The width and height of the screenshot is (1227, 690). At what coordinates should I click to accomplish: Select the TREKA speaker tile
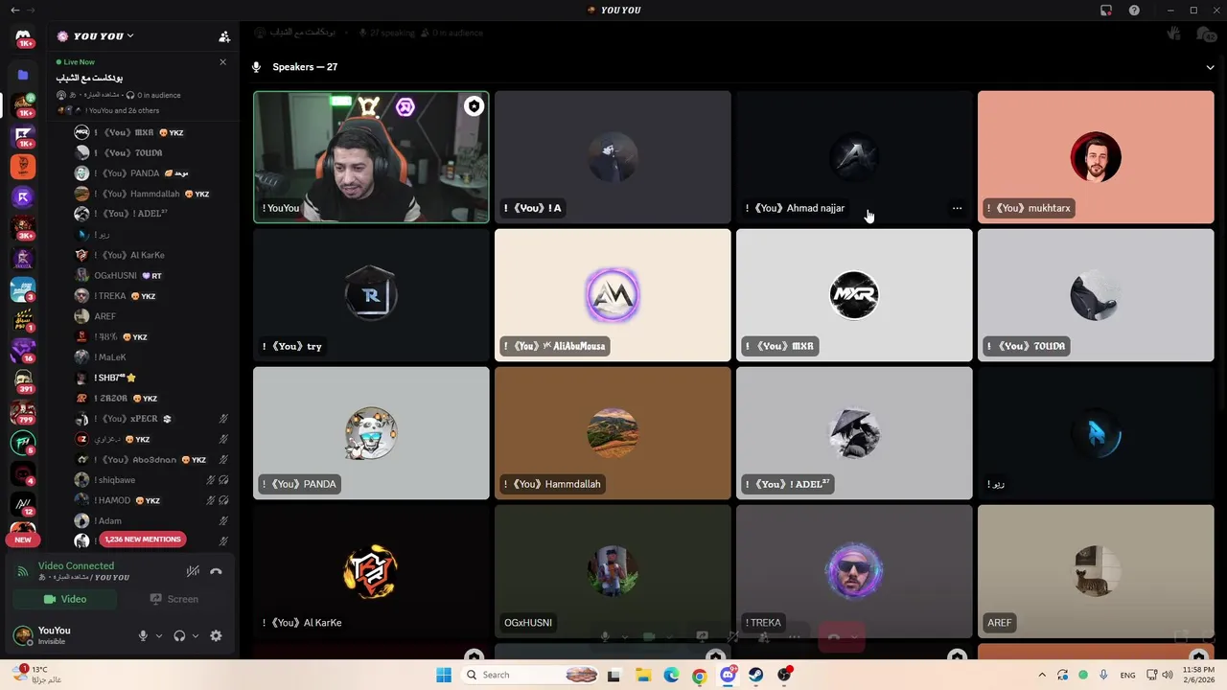pyautogui.click(x=854, y=571)
